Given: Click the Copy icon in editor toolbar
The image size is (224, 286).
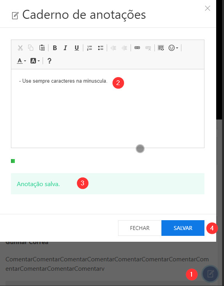Looking at the screenshot, I should click(31, 48).
